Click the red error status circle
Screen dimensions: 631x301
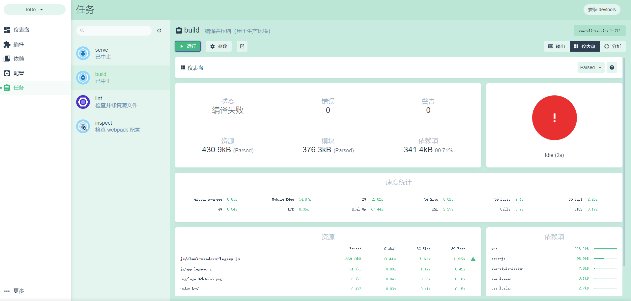555,118
